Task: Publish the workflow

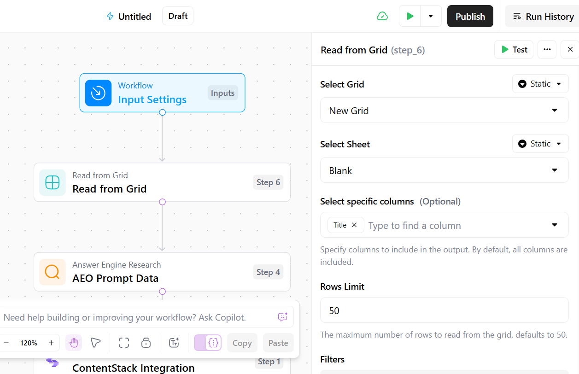Action: point(470,16)
